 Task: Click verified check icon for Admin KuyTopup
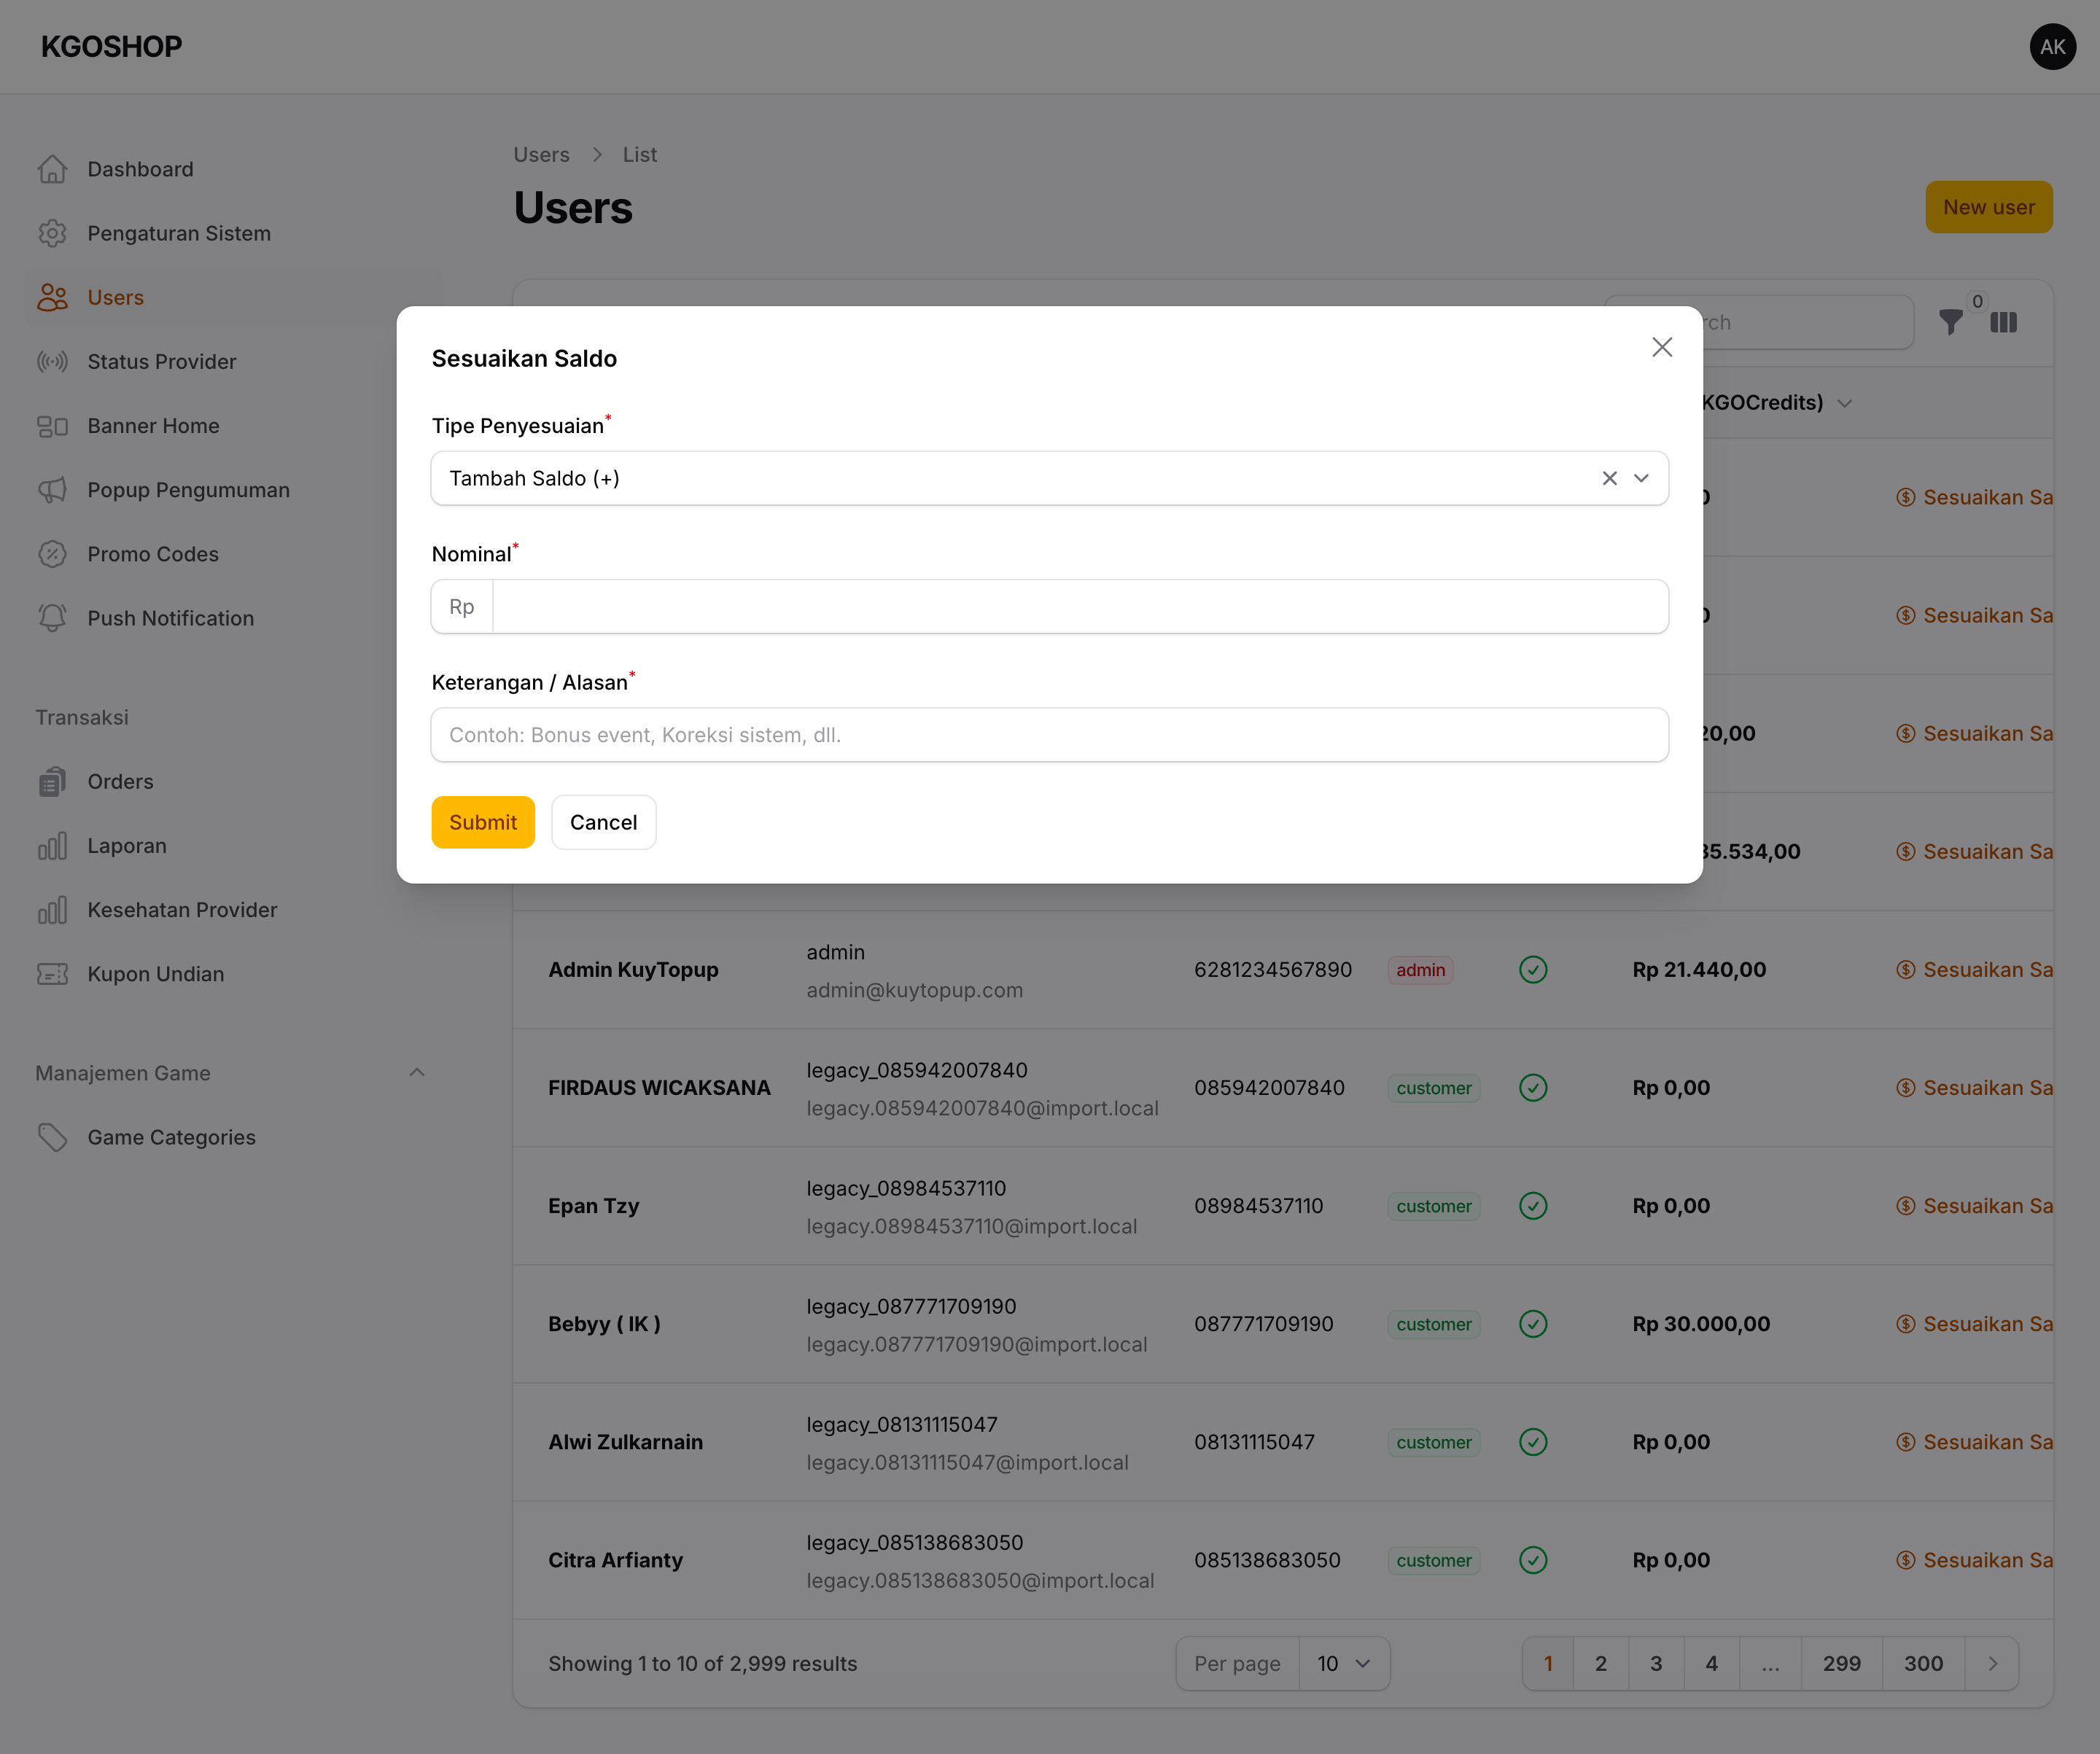tap(1532, 969)
